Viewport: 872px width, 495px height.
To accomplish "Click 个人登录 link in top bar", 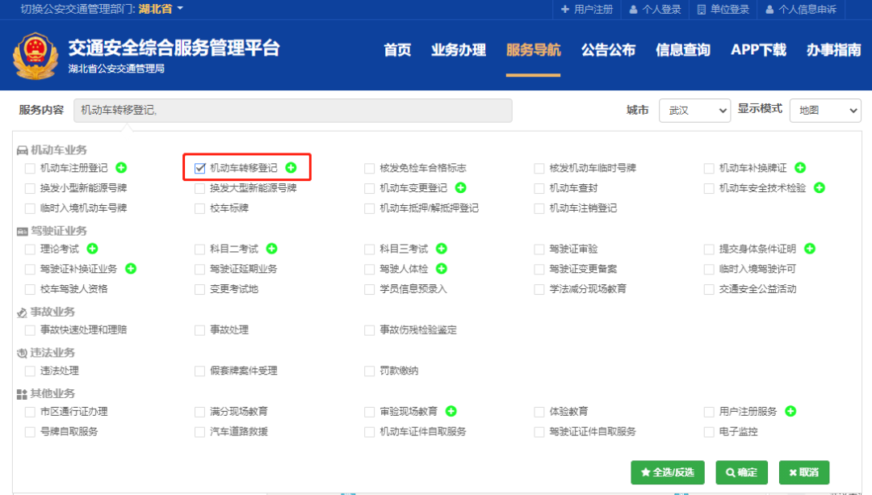I will (x=655, y=10).
